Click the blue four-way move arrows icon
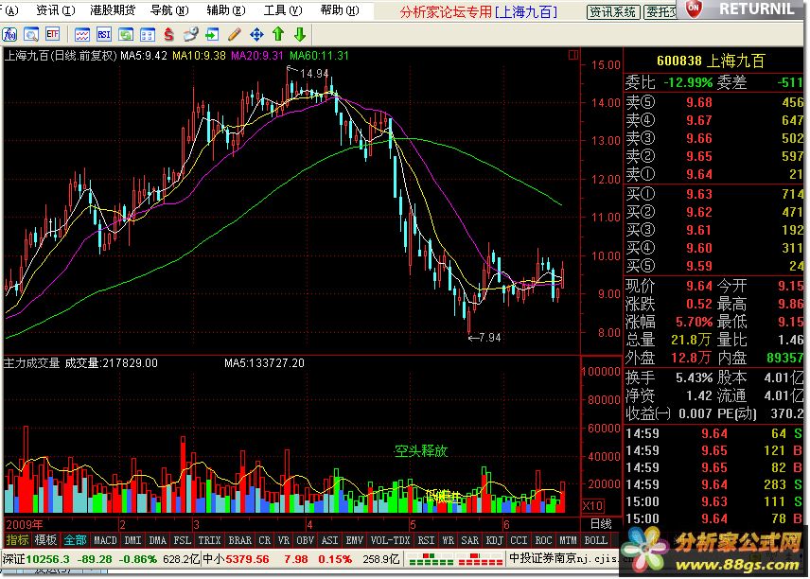This screenshot has width=810, height=579. (256, 35)
